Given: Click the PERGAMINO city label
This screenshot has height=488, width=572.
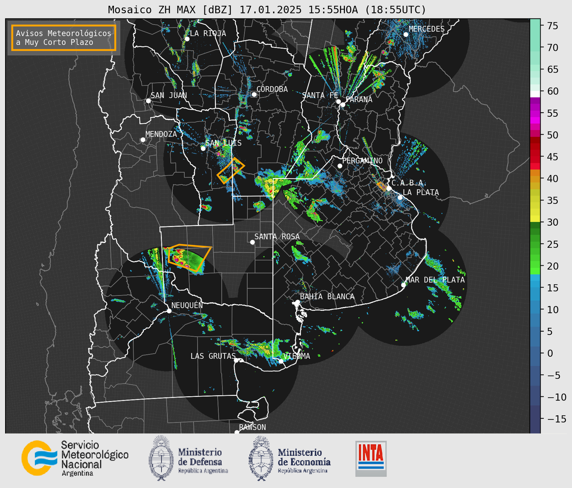Looking at the screenshot, I should 362,161.
